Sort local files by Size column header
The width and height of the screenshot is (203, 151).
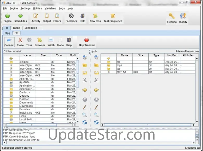pyautogui.click(x=43, y=55)
